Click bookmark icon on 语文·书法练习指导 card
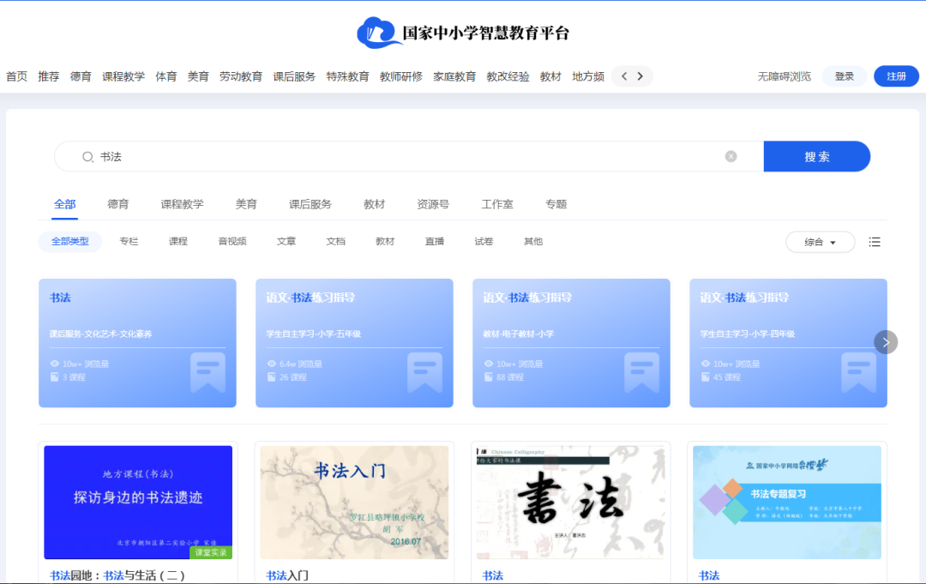 pyautogui.click(x=425, y=371)
